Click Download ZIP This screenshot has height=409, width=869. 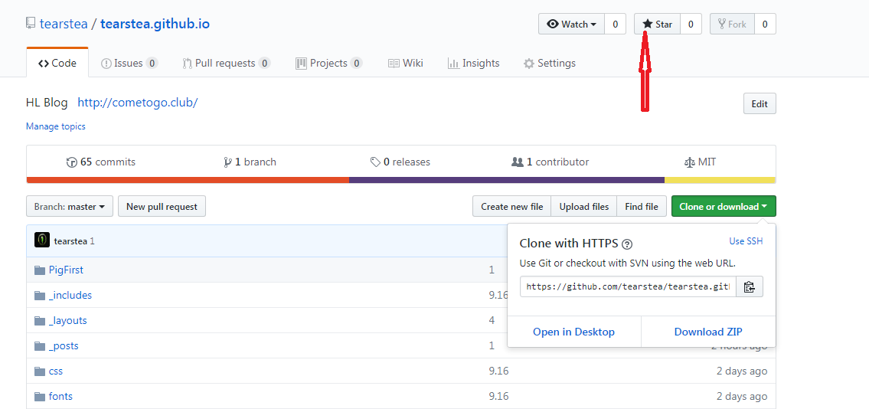click(708, 332)
